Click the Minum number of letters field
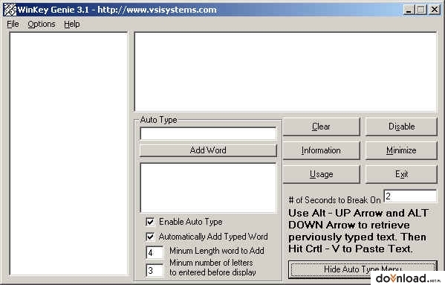445x285 pixels. 155,270
